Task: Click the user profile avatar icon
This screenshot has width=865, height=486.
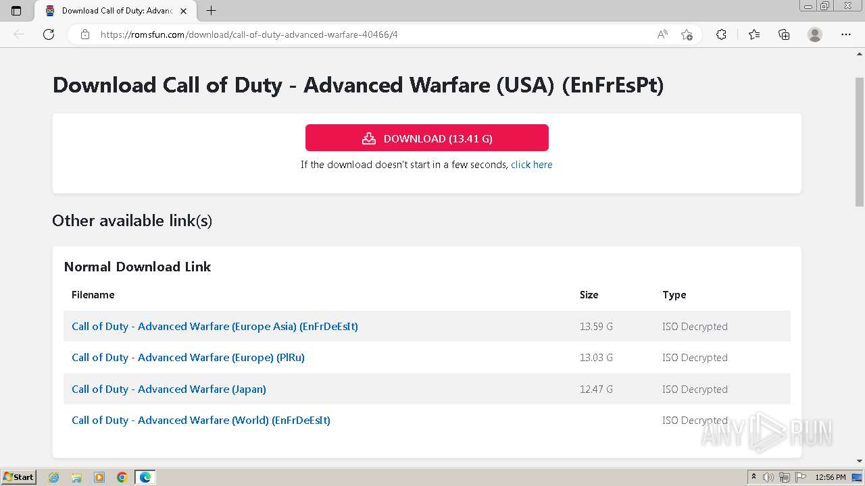Action: pyautogui.click(x=815, y=34)
